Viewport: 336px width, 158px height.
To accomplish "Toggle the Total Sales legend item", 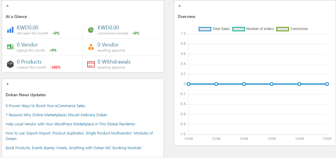I will 214,29.
